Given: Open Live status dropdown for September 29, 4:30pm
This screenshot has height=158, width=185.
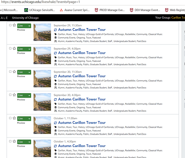Looking at the screenshot, I should coord(24,49).
